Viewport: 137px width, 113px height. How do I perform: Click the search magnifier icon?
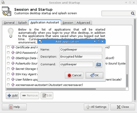pyautogui.click(x=133, y=14)
